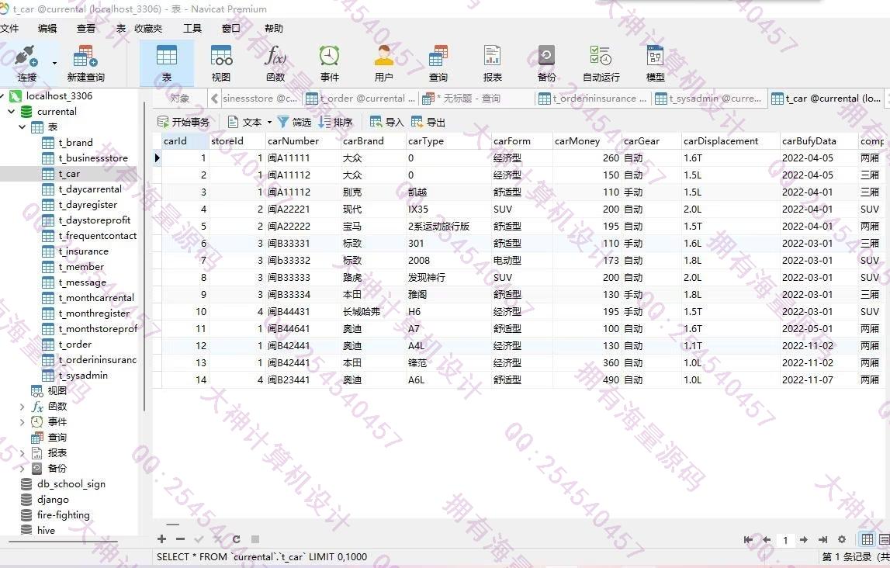890x568 pixels.
Task: Open the 工具 menu
Action: pos(192,29)
